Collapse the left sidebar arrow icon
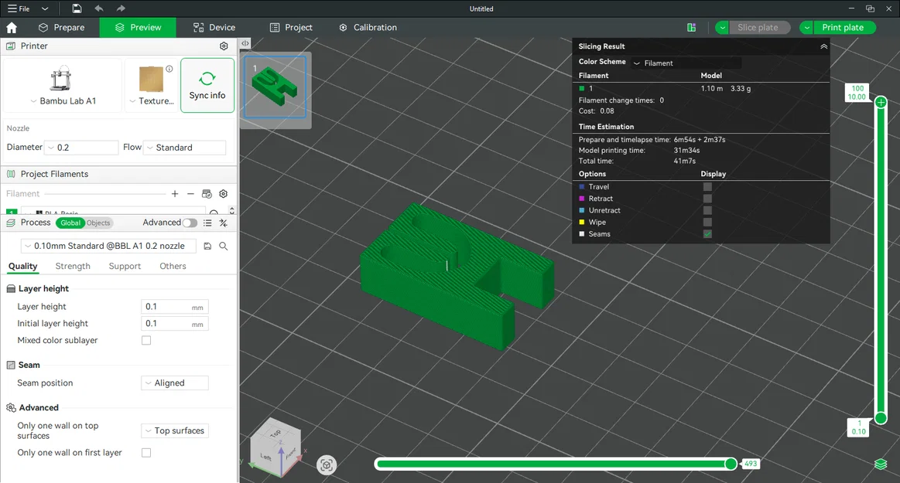 pyautogui.click(x=245, y=43)
